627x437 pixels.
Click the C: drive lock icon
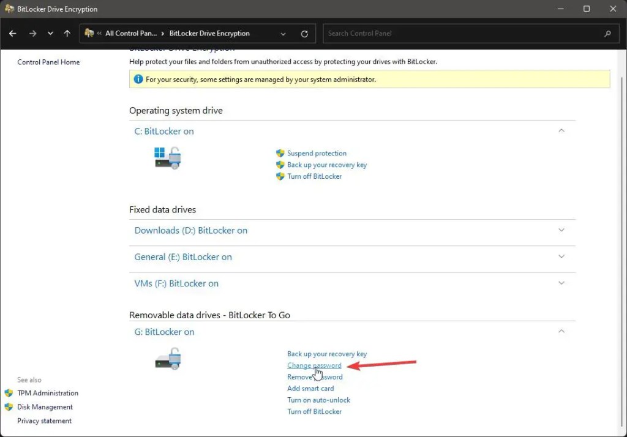point(167,158)
